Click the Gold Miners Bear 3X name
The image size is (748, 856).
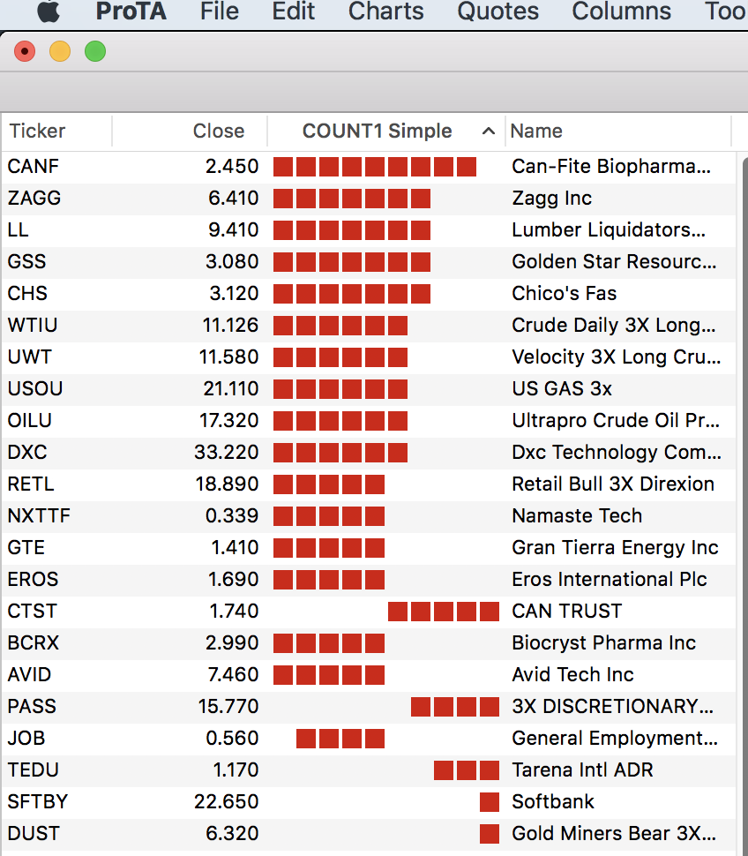coord(614,834)
